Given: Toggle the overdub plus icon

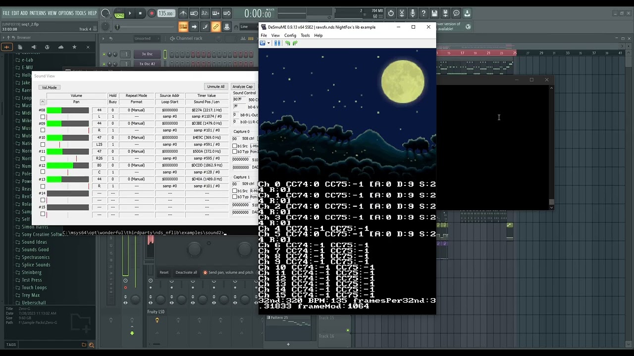Looking at the screenshot, I should (x=216, y=13).
